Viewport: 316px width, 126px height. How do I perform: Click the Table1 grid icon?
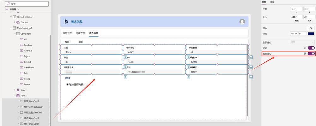pos(18,90)
